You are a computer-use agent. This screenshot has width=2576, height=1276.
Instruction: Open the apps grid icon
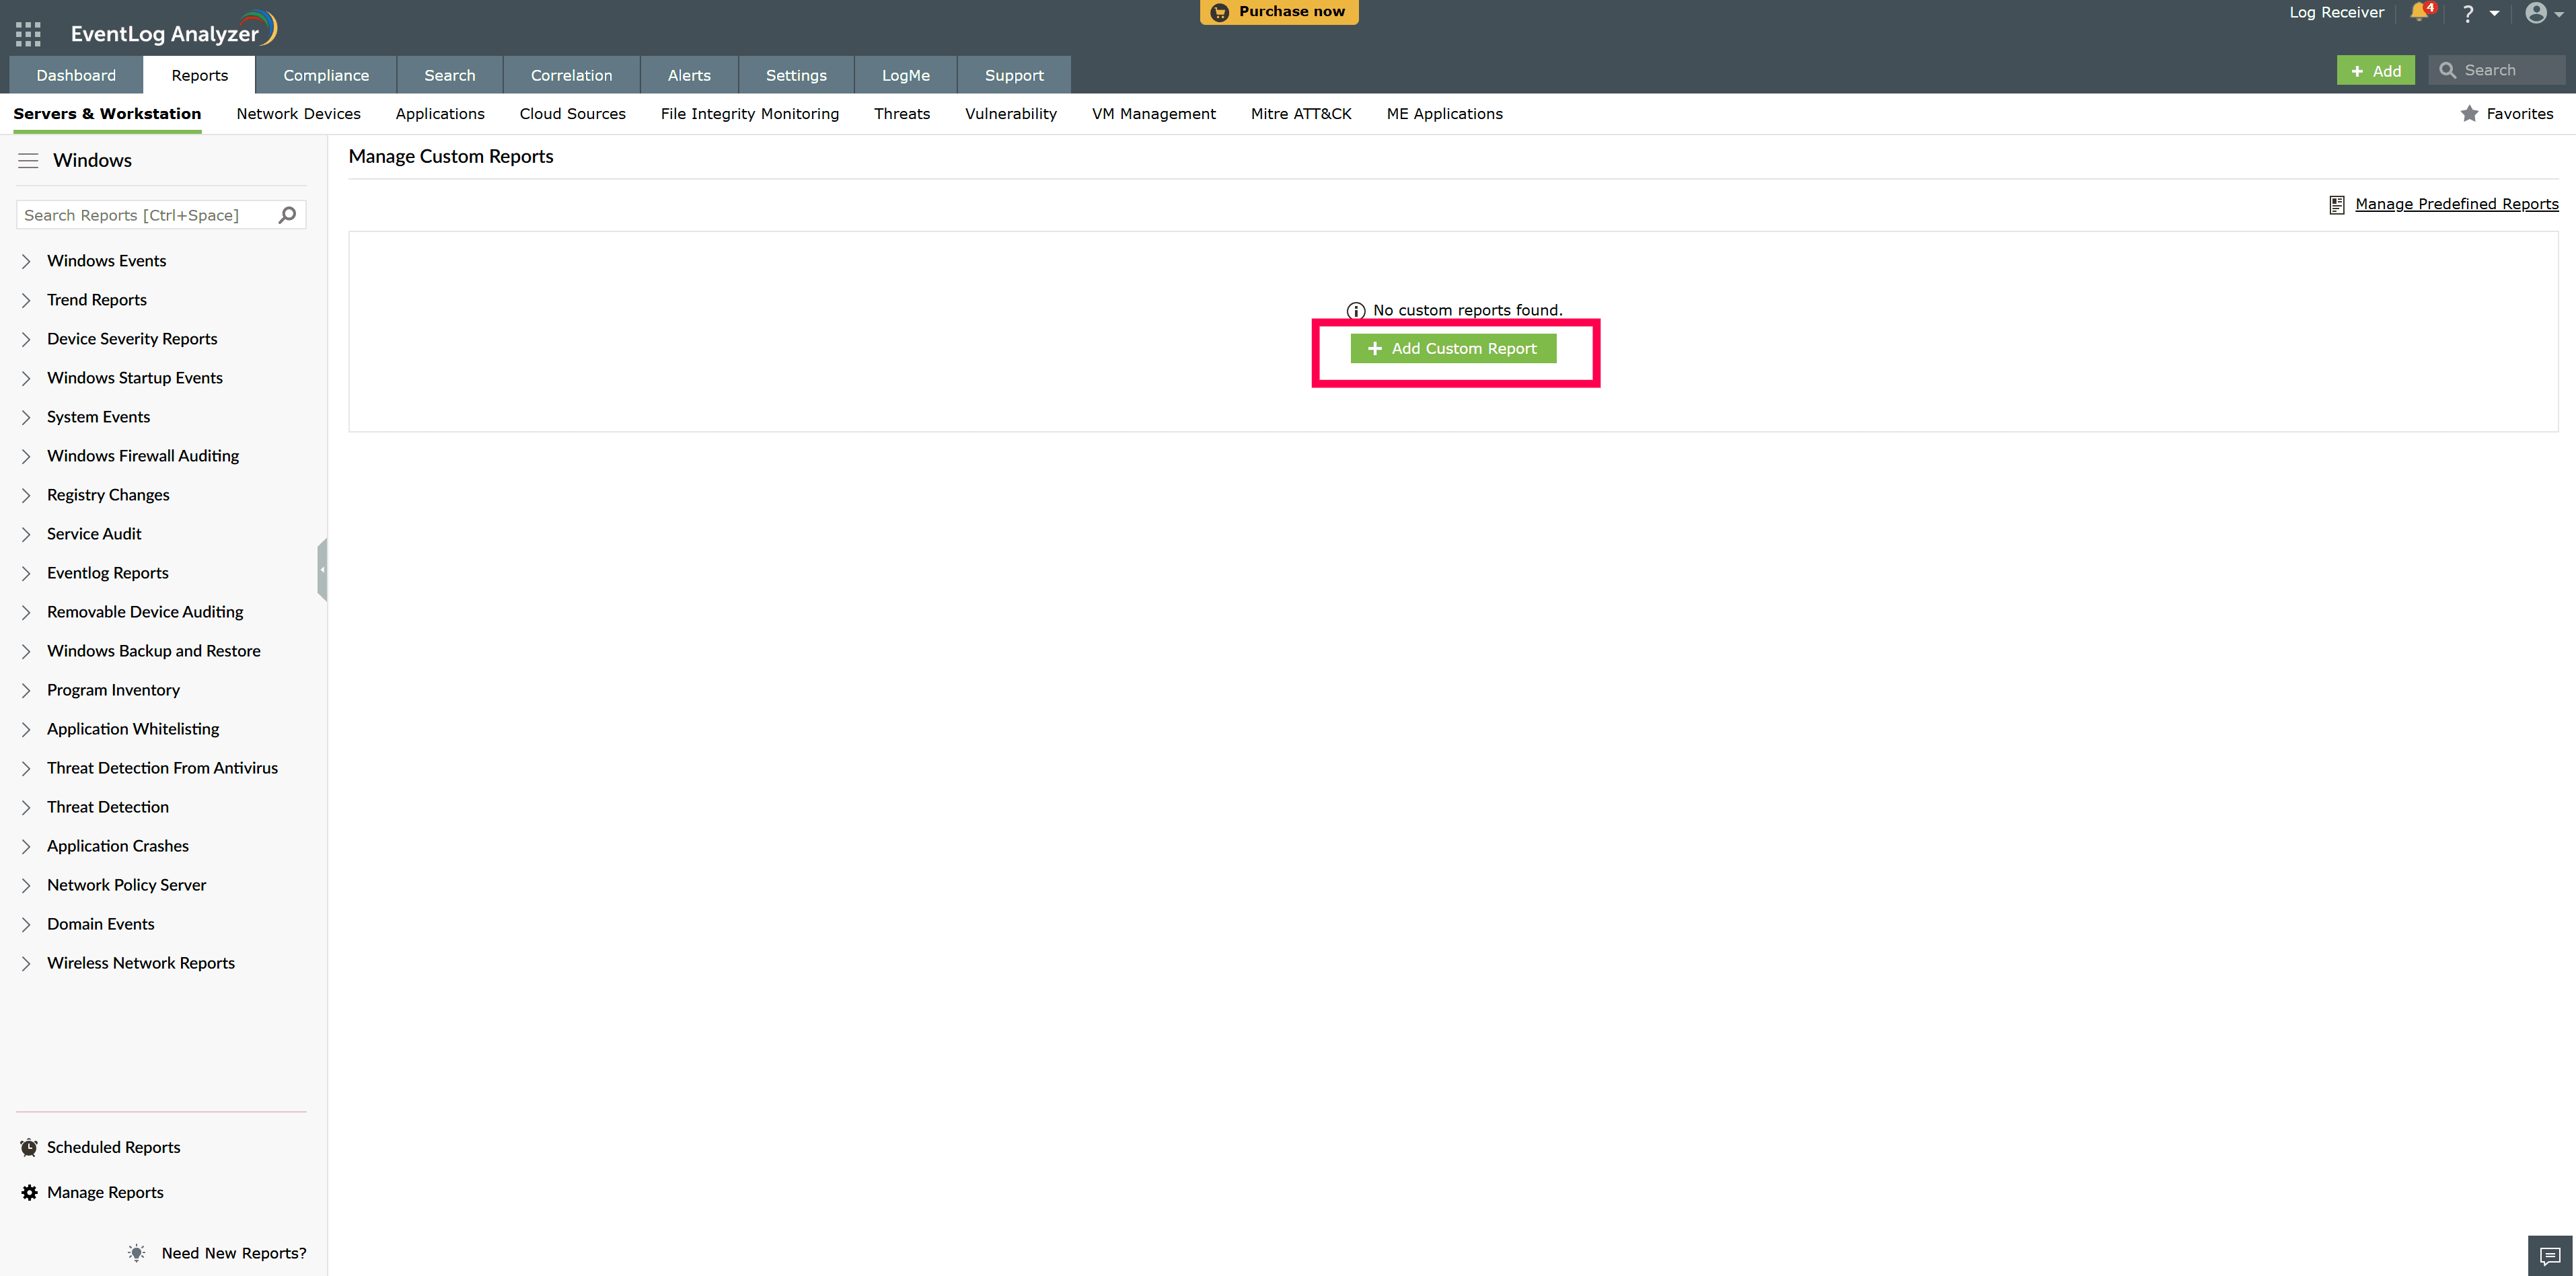click(28, 34)
